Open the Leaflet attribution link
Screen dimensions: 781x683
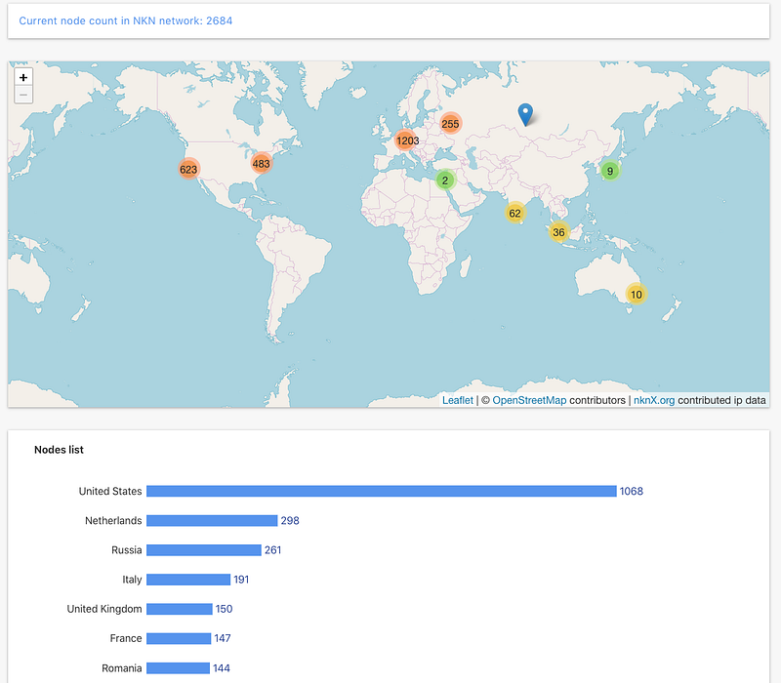(x=457, y=400)
